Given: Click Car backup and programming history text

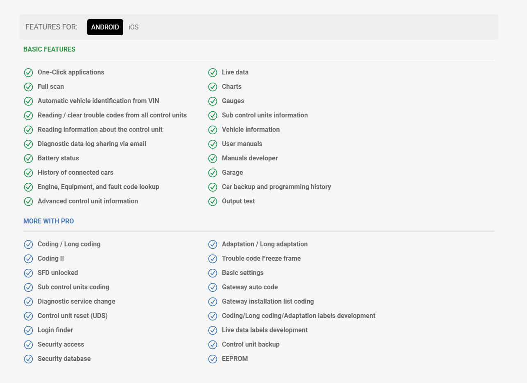Looking at the screenshot, I should tap(276, 187).
